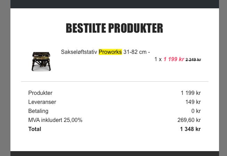Click the Produkter amount 1 199 kr
Viewport: 227px width, 156px height.
(190, 93)
